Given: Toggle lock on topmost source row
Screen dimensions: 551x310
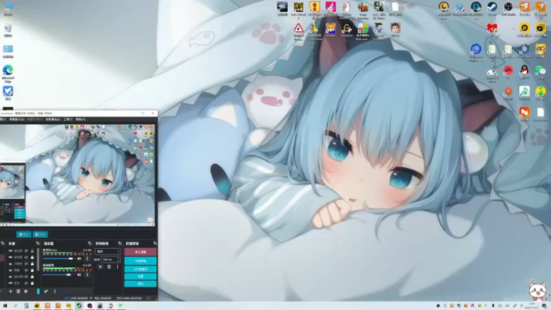Looking at the screenshot, I should pos(32,251).
